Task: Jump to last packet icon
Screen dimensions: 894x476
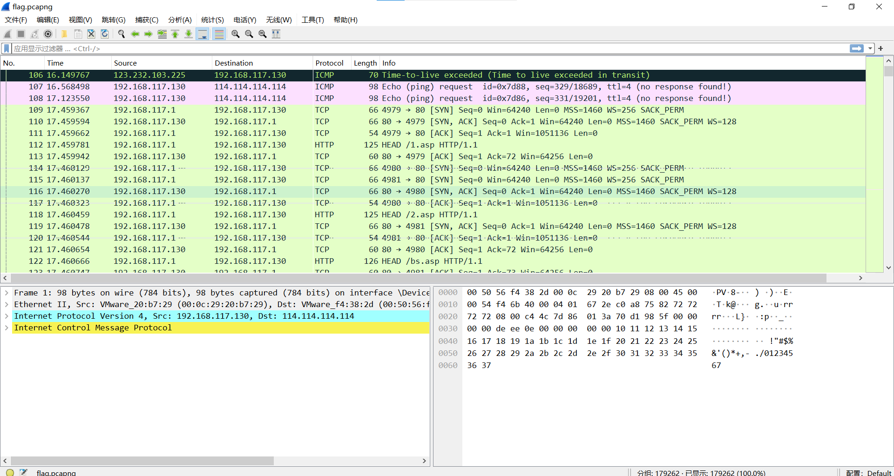Action: tap(189, 34)
